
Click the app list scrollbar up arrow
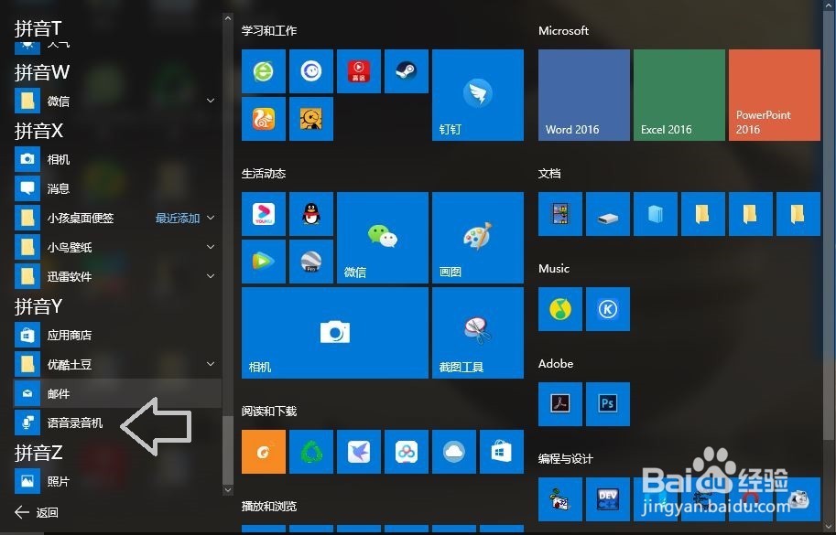tap(228, 18)
